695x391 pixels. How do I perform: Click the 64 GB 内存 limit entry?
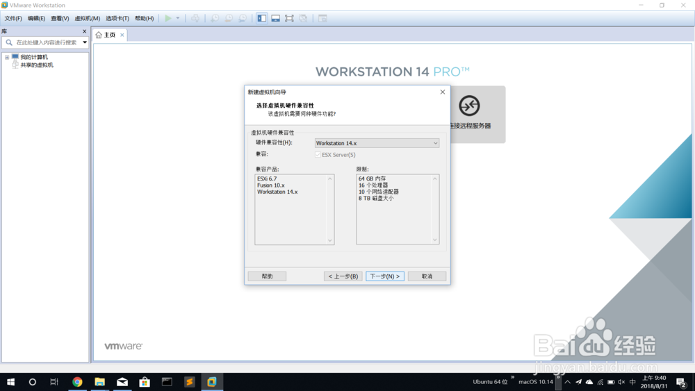pos(372,179)
